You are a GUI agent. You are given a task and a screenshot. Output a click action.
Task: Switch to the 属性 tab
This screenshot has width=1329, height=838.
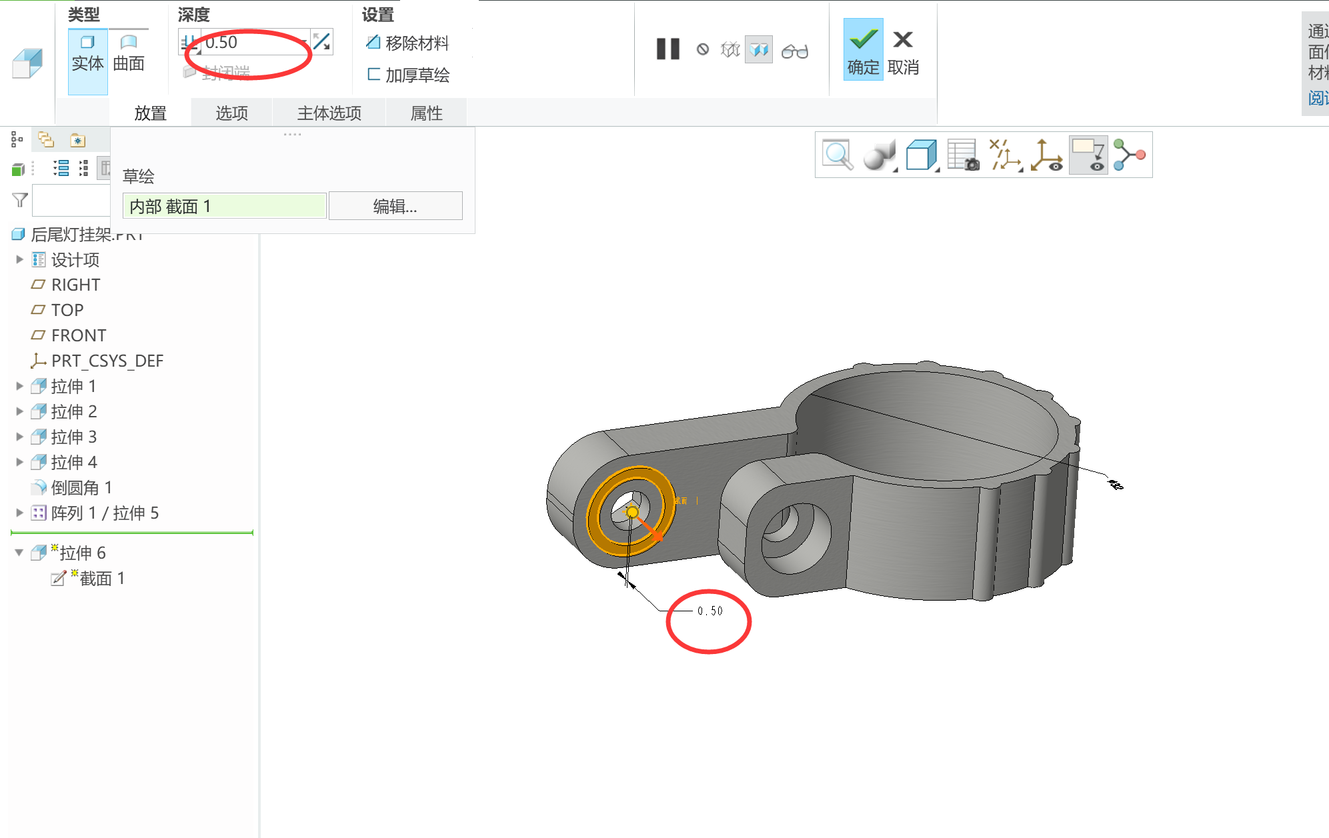coord(426,113)
